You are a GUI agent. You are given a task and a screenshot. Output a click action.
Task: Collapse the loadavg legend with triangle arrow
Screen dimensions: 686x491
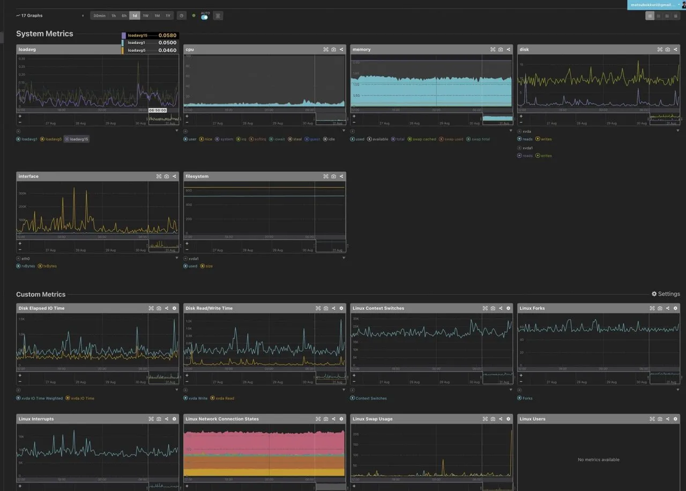[177, 131]
